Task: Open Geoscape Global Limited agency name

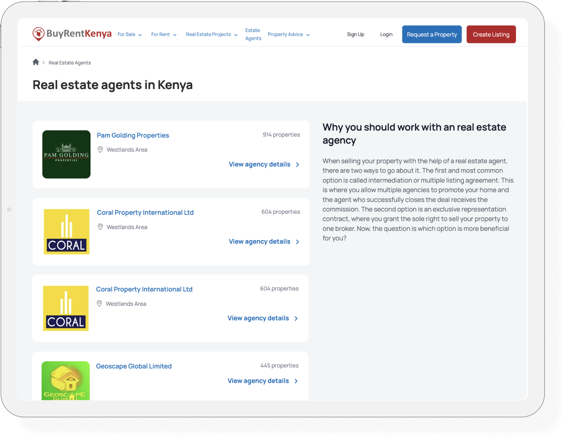Action: [x=134, y=366]
